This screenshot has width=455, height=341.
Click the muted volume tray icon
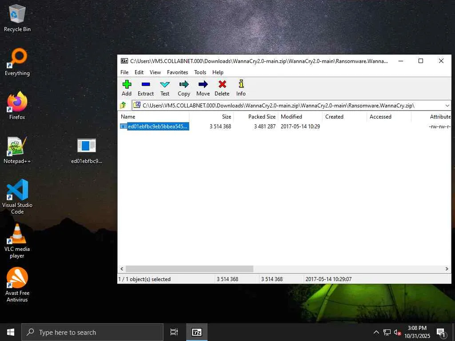click(397, 332)
